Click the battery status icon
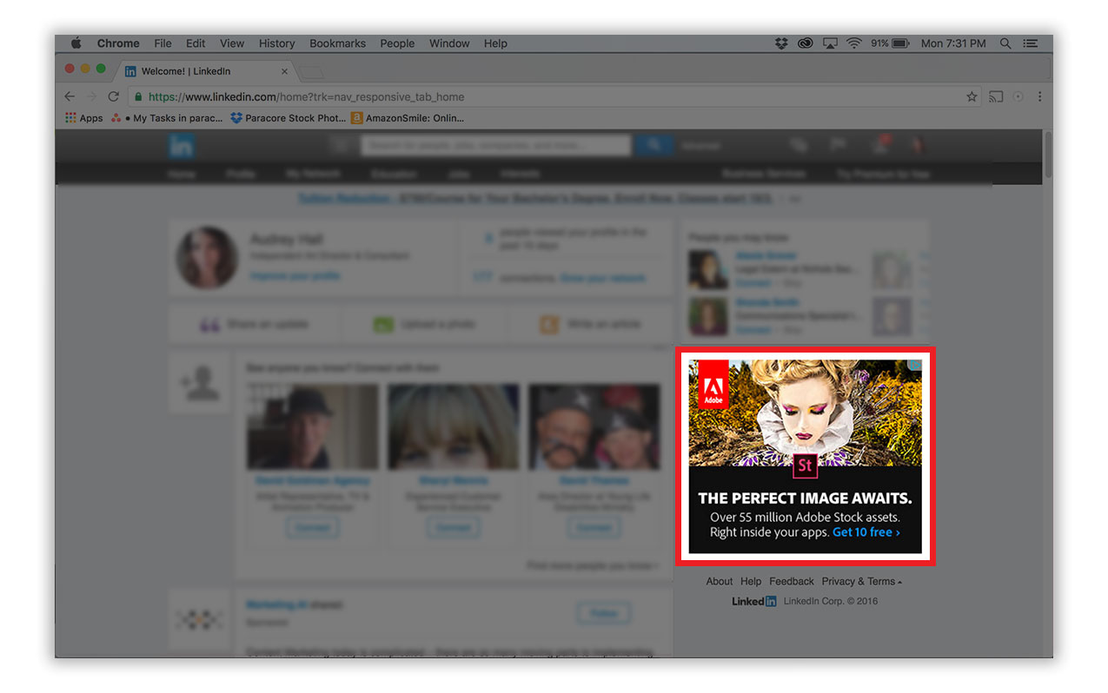The image size is (1108, 693). pyautogui.click(x=900, y=43)
